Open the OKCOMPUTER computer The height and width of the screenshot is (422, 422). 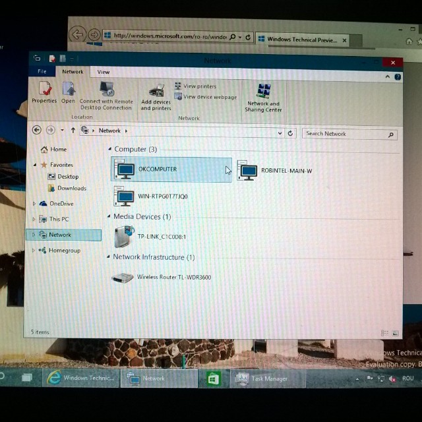click(x=171, y=169)
